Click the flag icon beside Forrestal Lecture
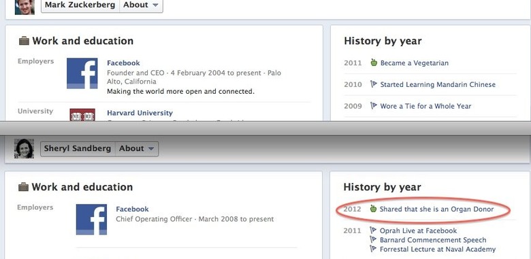Screen dimensions: 531x259 (373, 249)
